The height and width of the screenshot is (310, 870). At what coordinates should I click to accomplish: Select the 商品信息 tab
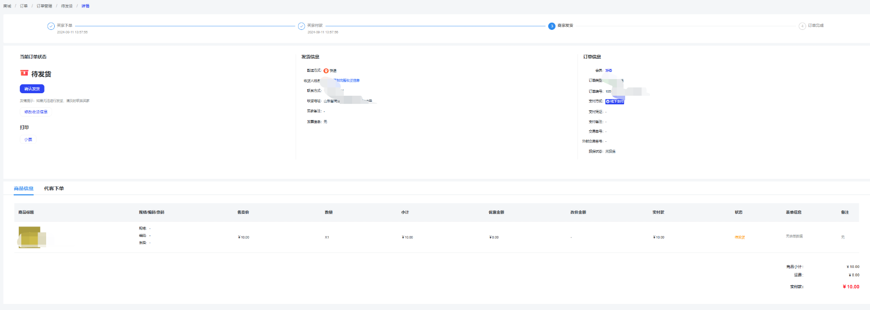(23, 188)
